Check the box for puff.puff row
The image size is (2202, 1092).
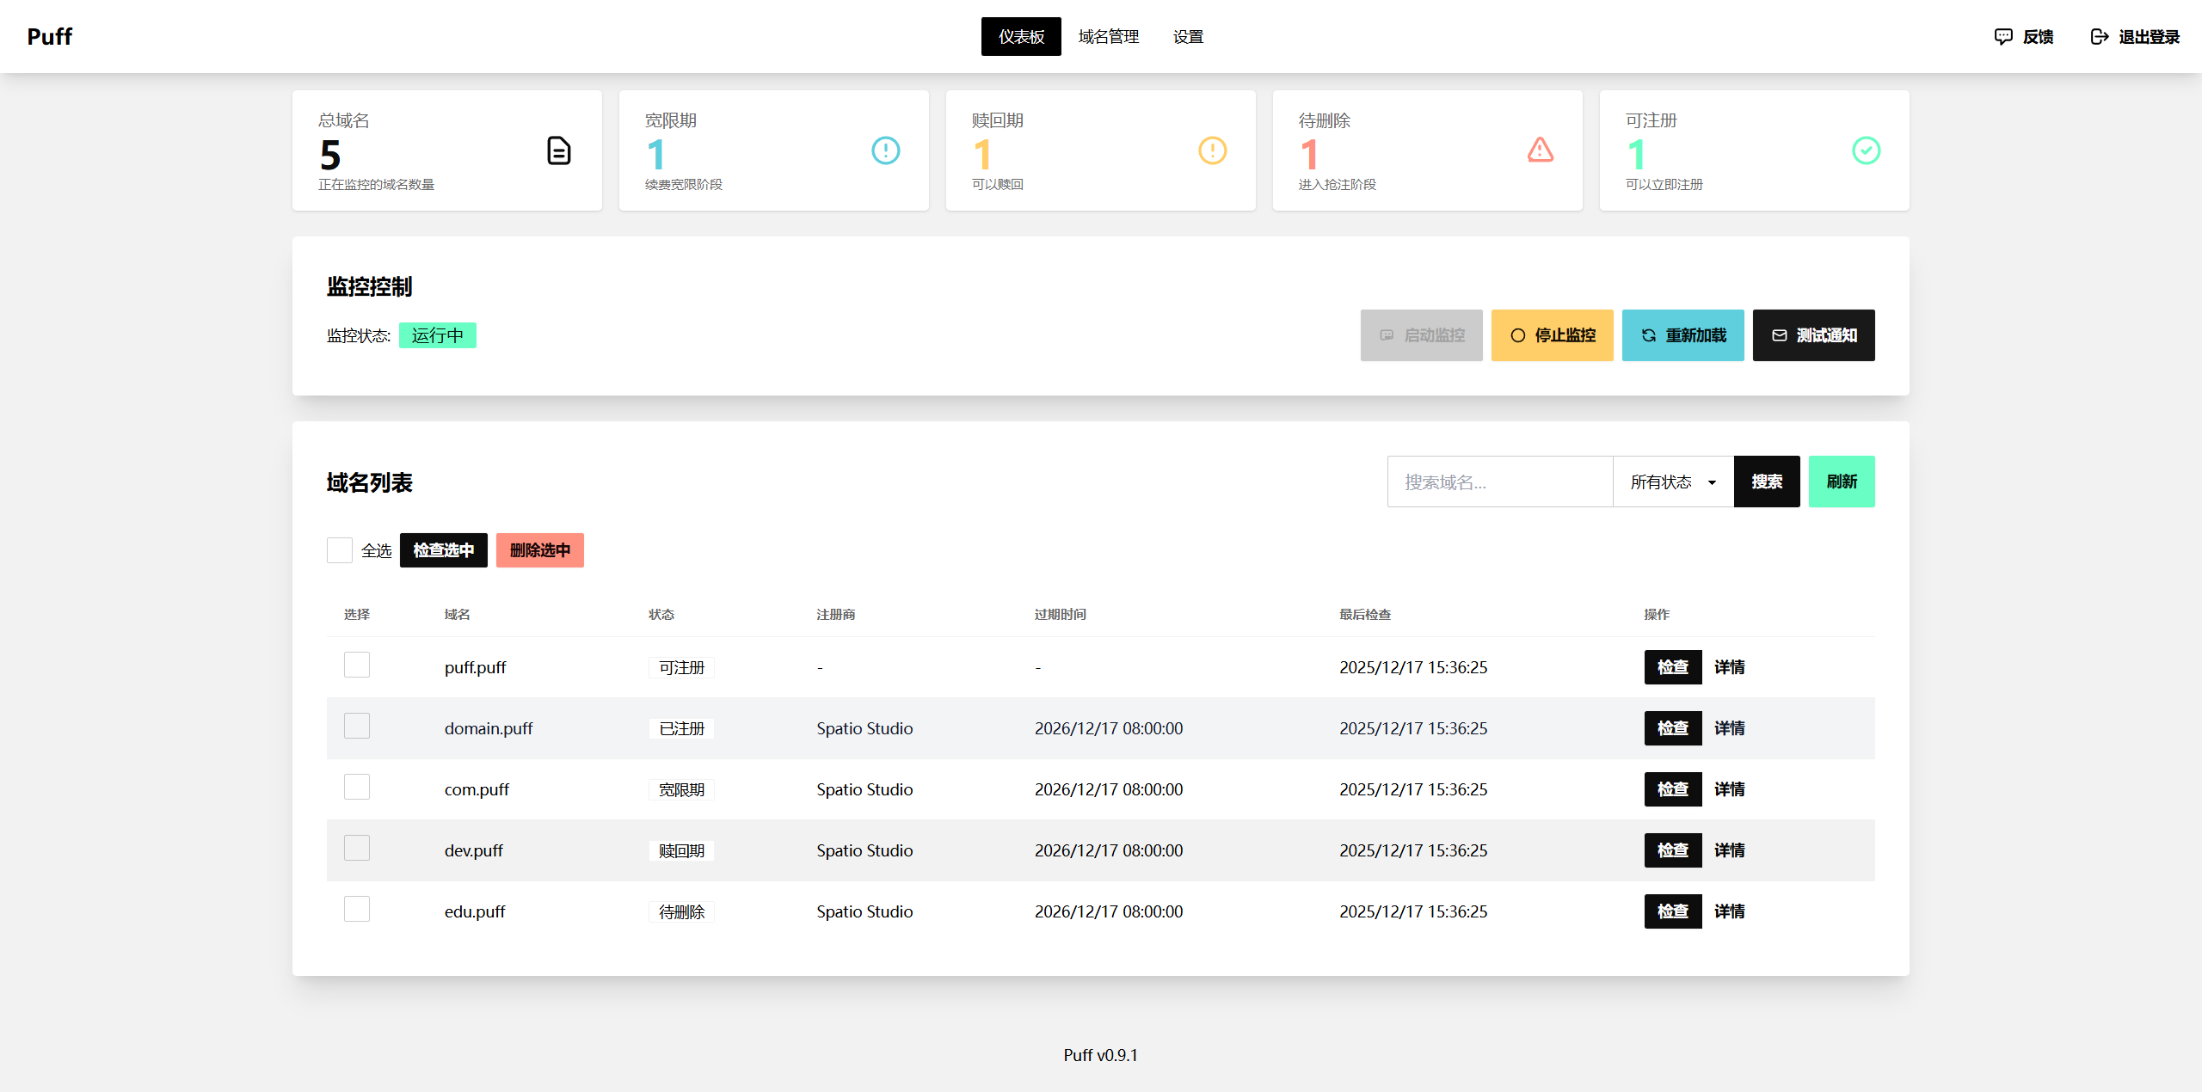[x=357, y=665]
